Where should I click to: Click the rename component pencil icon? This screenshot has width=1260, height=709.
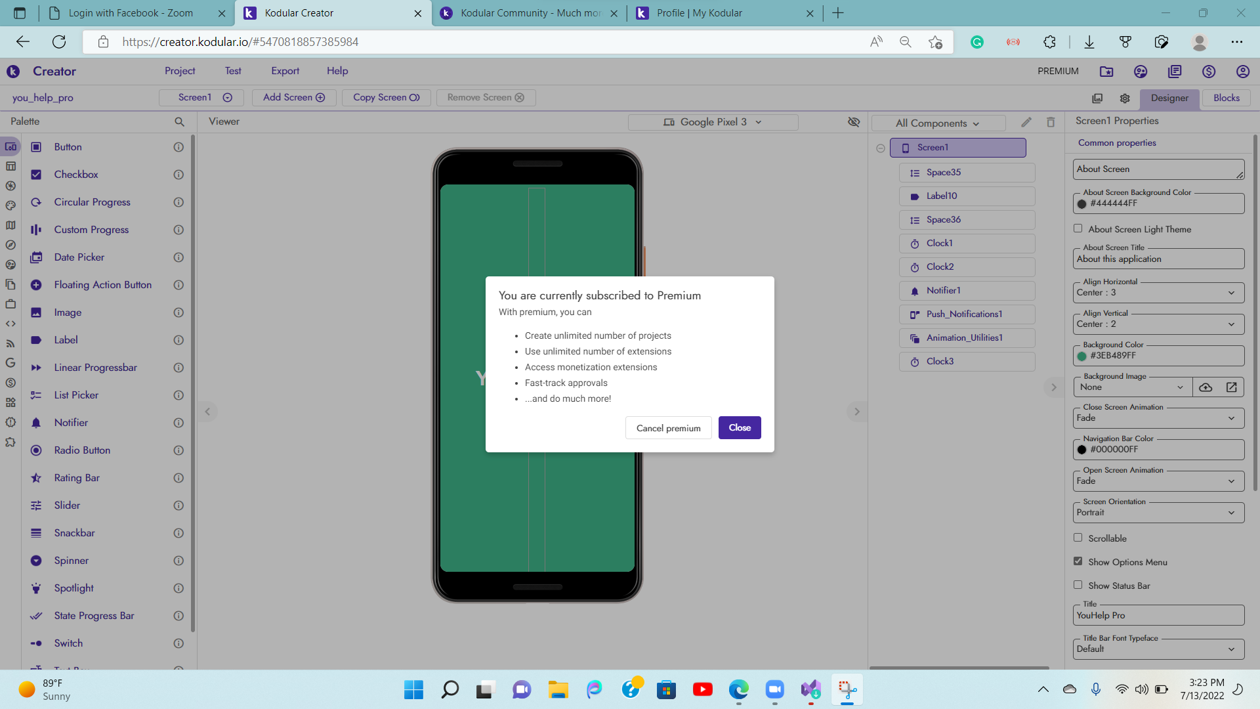click(1026, 122)
